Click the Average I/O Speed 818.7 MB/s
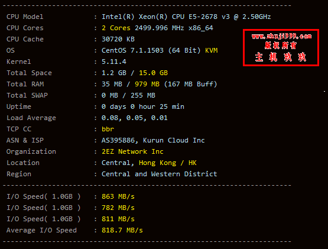The height and width of the screenshot is (249, 328). tap(122, 230)
